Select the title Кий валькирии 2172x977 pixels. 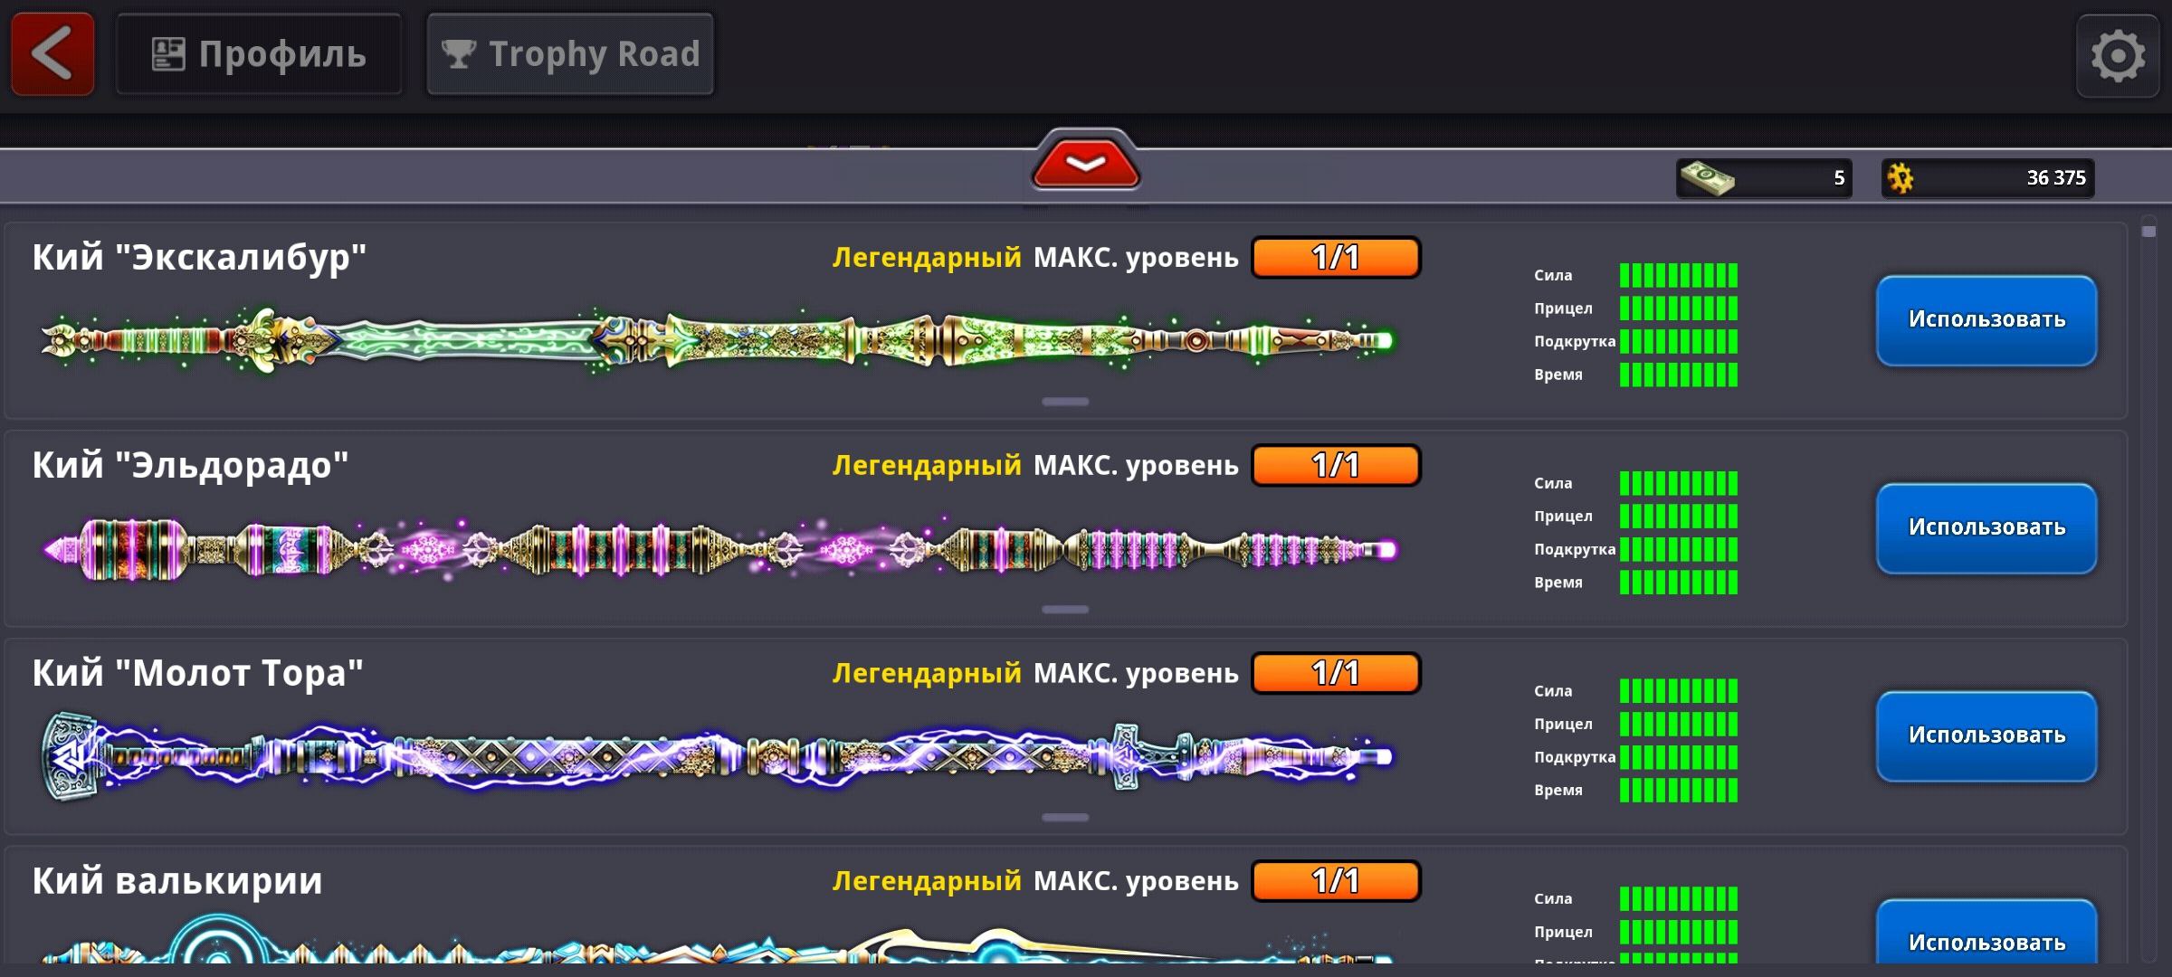[177, 881]
